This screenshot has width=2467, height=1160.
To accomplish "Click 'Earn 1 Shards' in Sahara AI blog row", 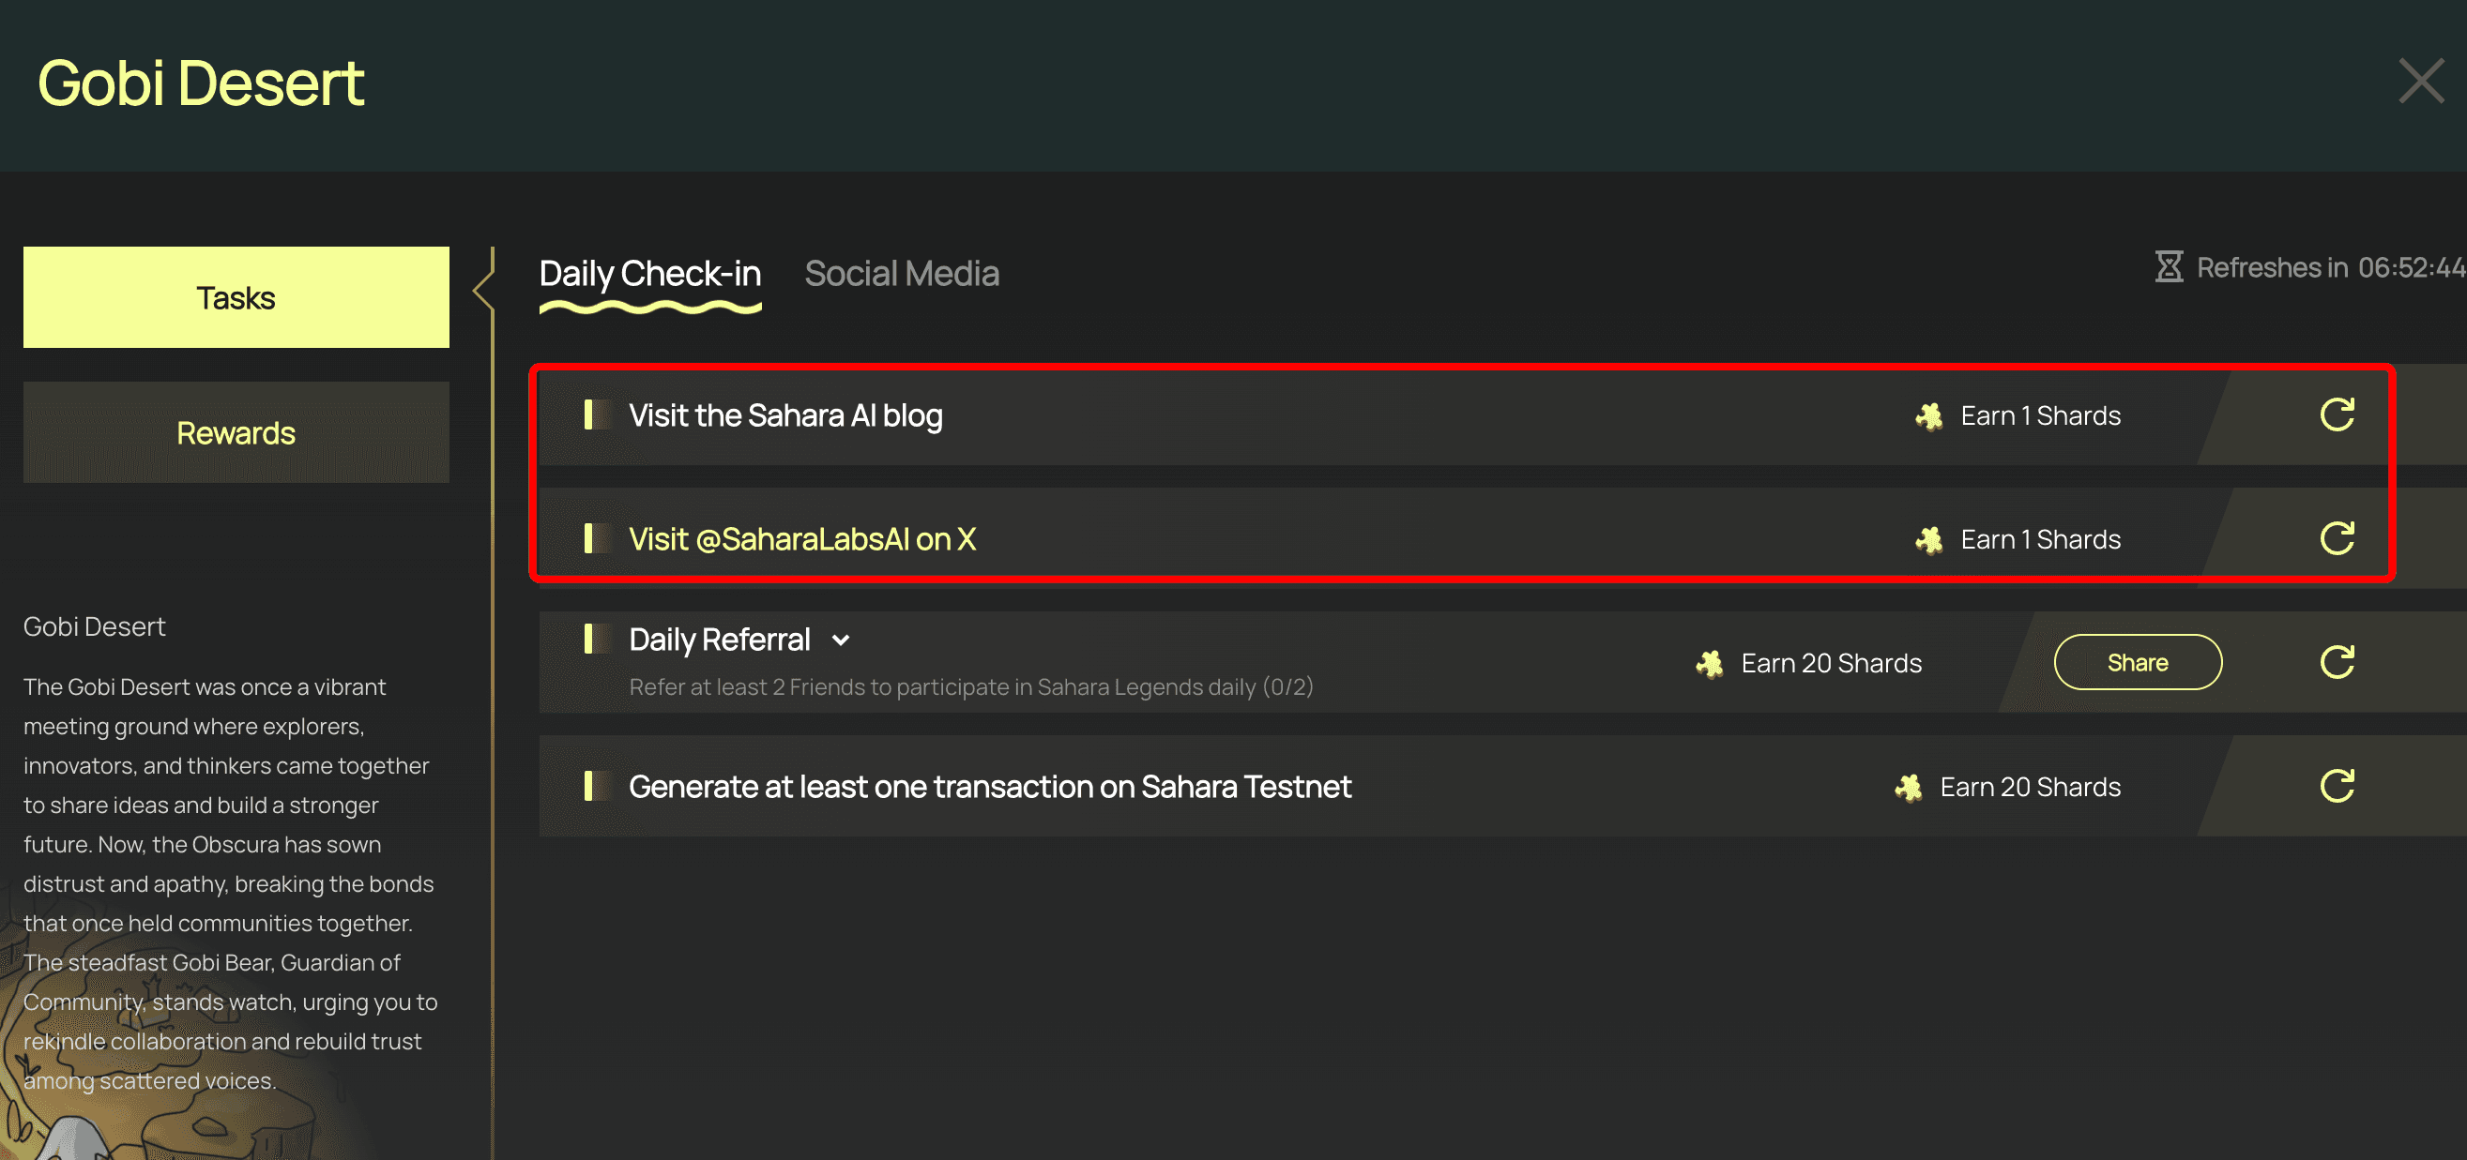I will [x=2040, y=415].
